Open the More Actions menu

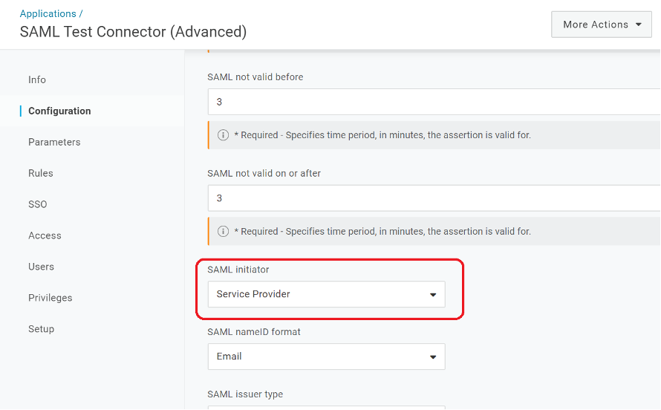pos(602,25)
